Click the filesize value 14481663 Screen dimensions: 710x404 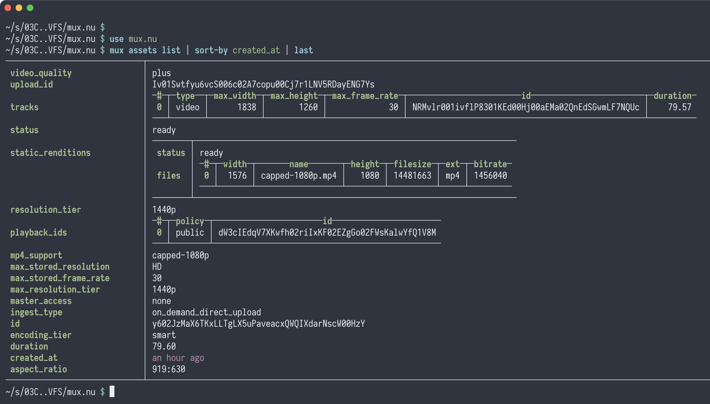[x=412, y=176]
